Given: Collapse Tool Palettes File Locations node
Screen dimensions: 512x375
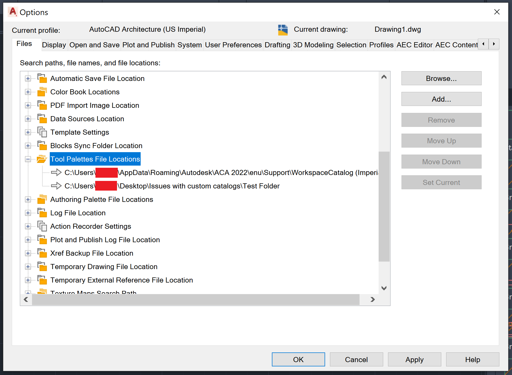Looking at the screenshot, I should pyautogui.click(x=28, y=159).
